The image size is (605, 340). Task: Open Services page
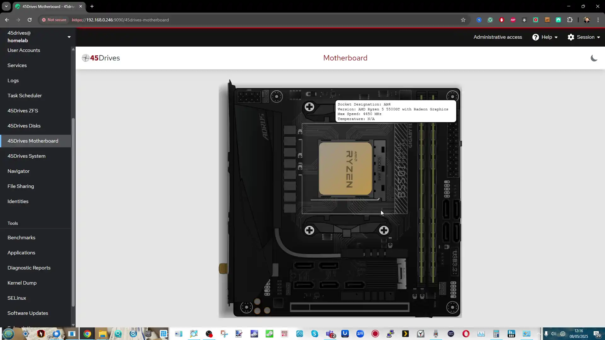click(17, 65)
